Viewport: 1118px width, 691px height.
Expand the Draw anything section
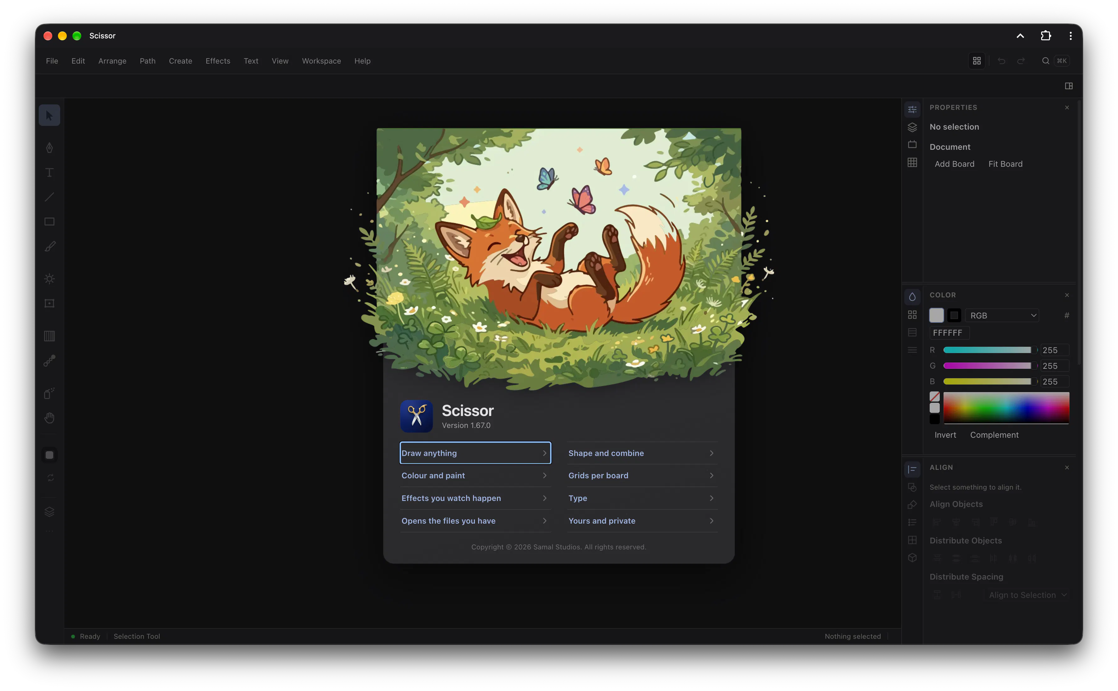pyautogui.click(x=475, y=453)
